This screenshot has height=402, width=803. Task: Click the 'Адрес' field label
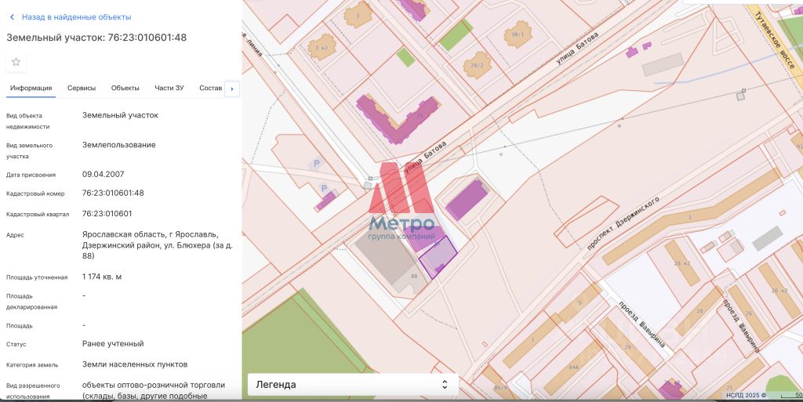[x=15, y=235]
